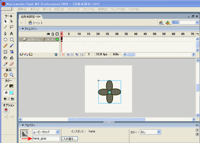Screen dimensions: 200x143
Task: Open the zoom percentage dropdown
Action: point(197,22)
